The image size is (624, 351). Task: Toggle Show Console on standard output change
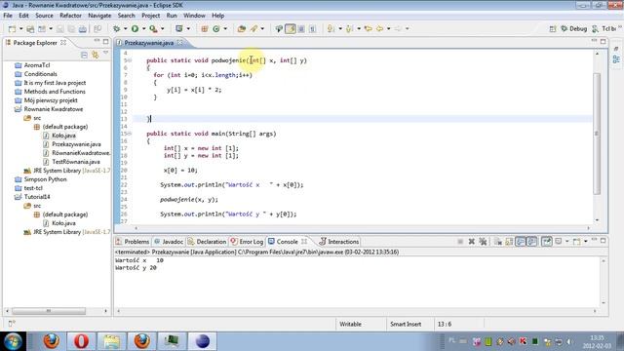(x=520, y=241)
